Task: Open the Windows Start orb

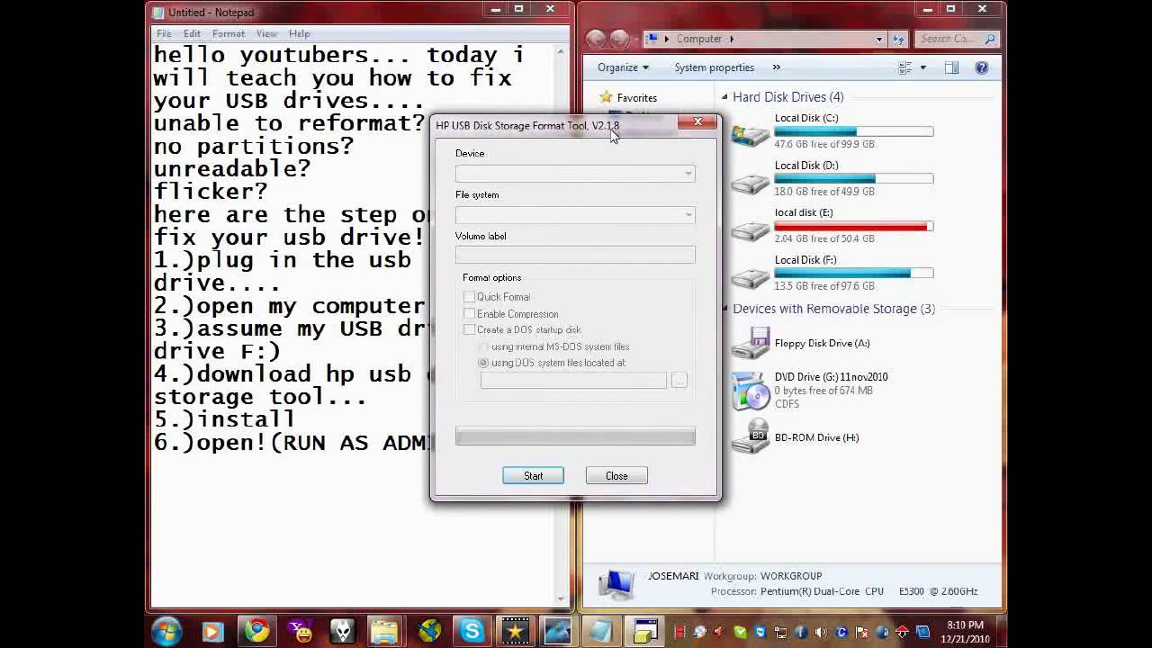Action: click(x=167, y=631)
